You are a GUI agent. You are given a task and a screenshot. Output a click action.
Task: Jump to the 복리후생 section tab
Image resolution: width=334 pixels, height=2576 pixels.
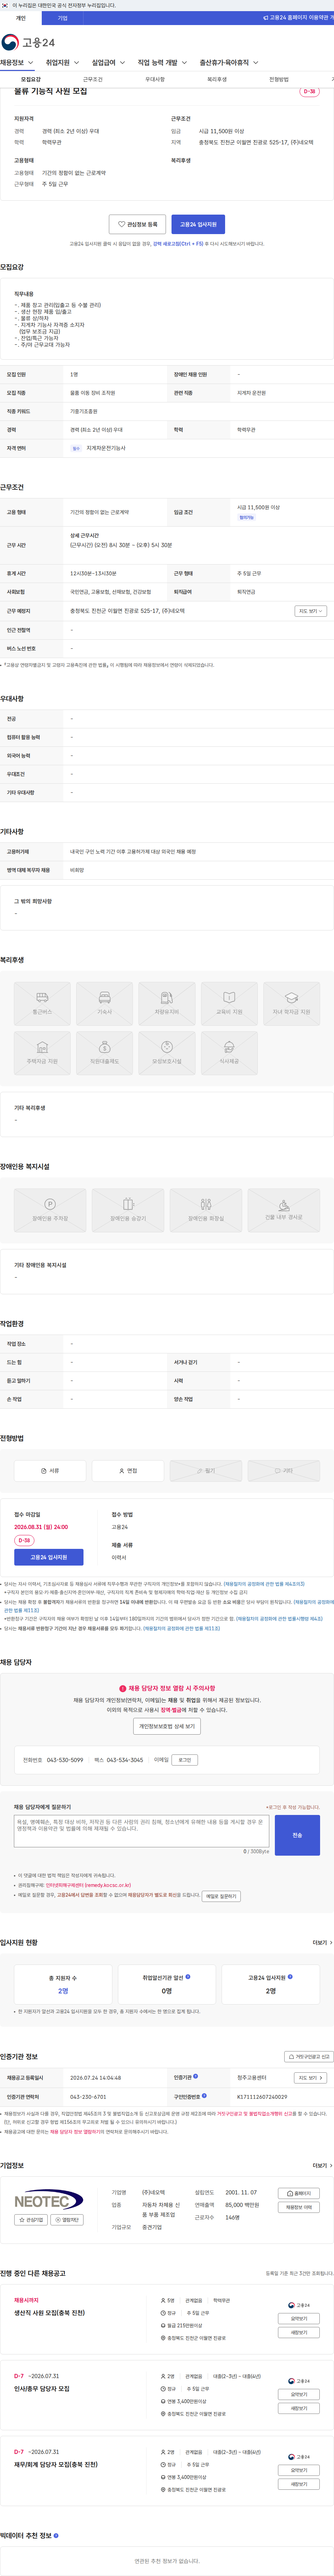coord(217,79)
